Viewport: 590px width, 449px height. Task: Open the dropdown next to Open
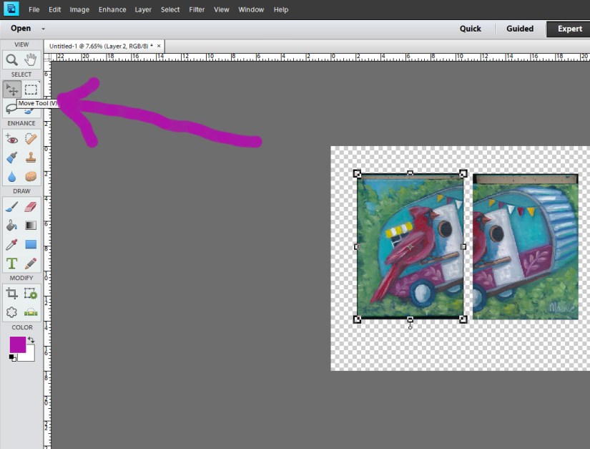pyautogui.click(x=42, y=29)
